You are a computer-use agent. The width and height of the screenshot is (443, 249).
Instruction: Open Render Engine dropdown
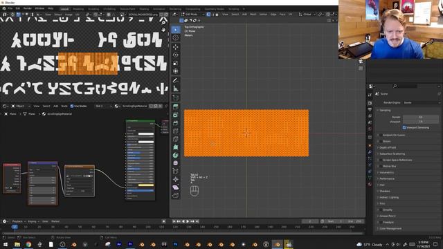click(x=422, y=103)
